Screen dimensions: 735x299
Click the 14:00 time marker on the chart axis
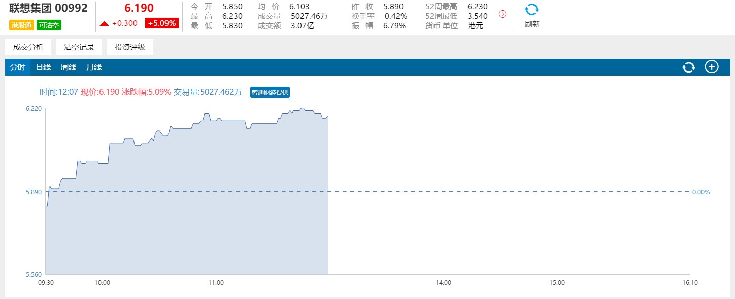point(443,283)
